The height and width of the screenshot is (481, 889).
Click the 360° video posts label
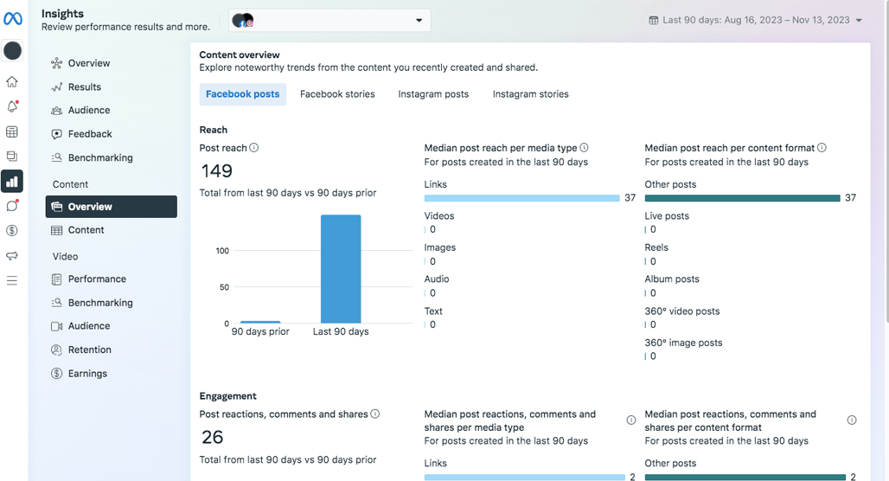[x=682, y=311]
